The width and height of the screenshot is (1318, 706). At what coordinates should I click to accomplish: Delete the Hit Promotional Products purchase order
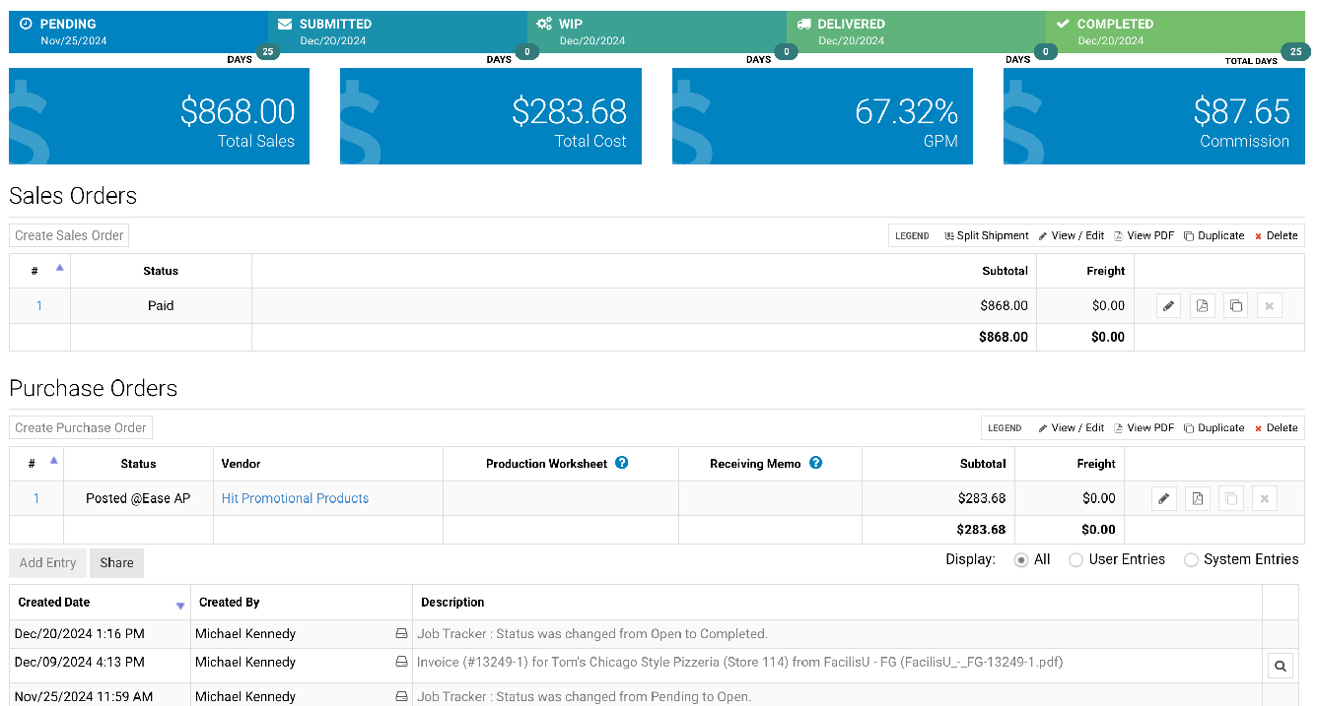[x=1264, y=498]
